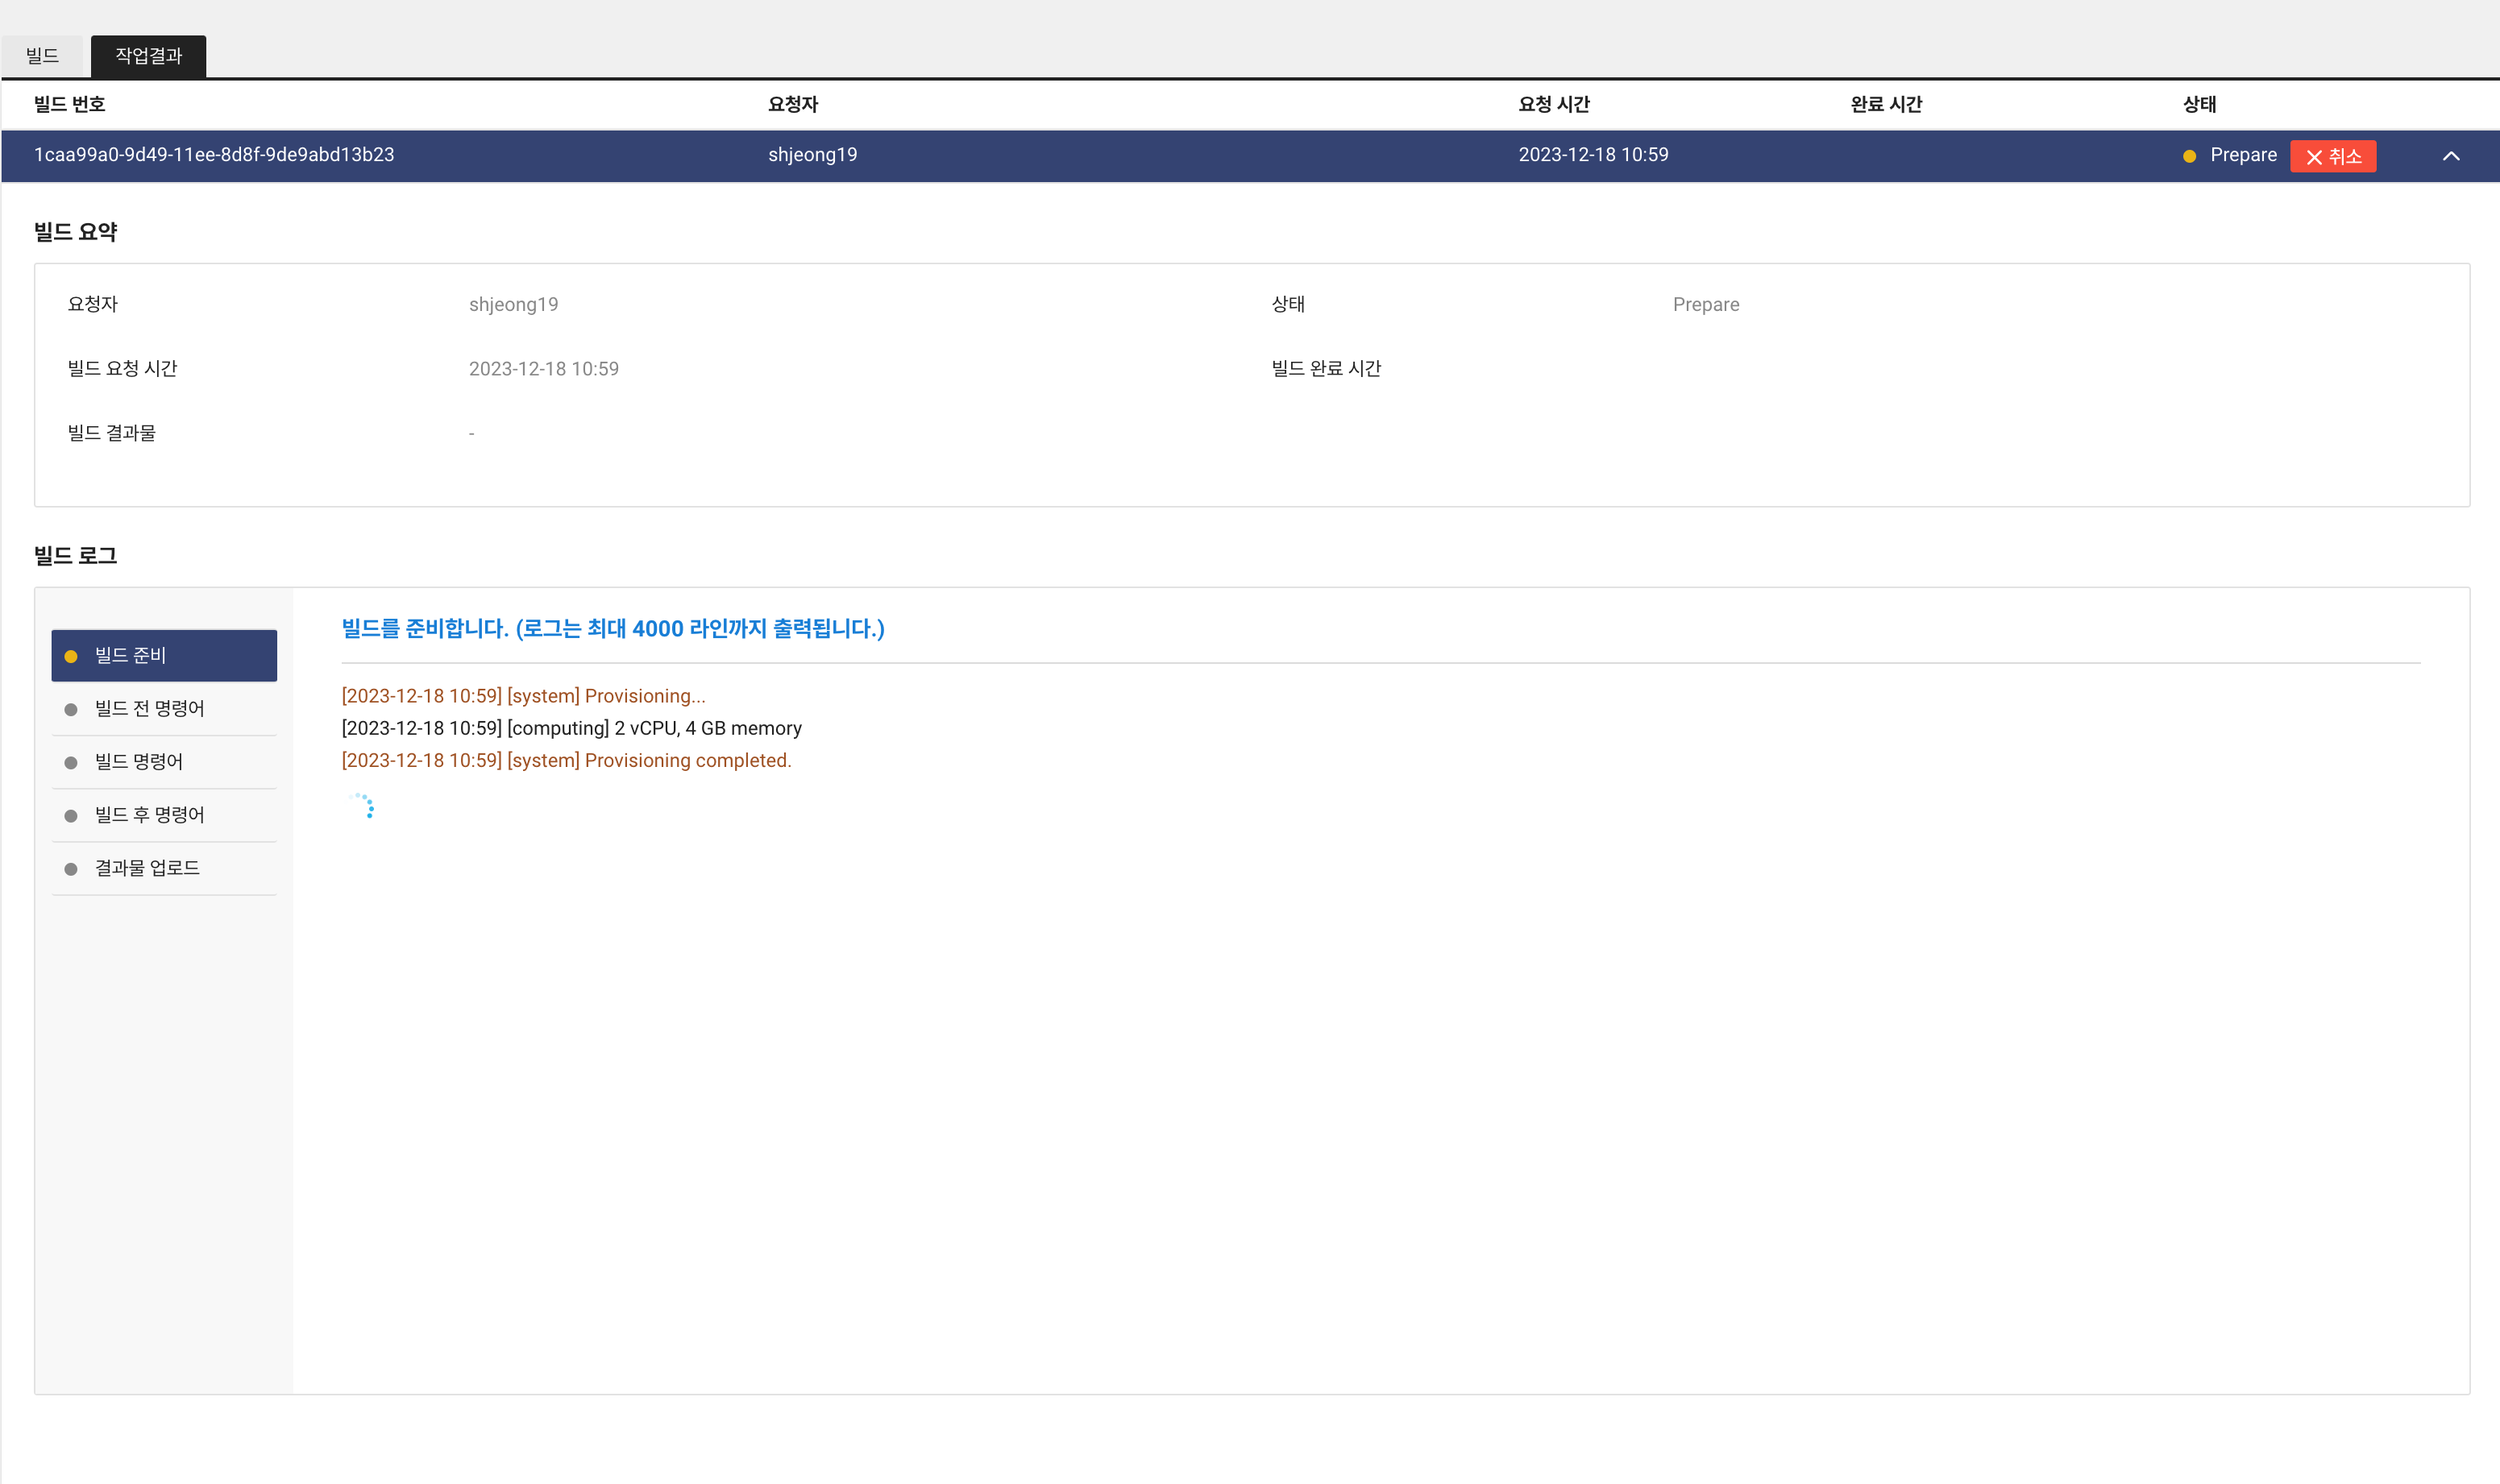The image size is (2500, 1484).
Task: Click the log line about Provisioning completed
Action: [x=565, y=760]
